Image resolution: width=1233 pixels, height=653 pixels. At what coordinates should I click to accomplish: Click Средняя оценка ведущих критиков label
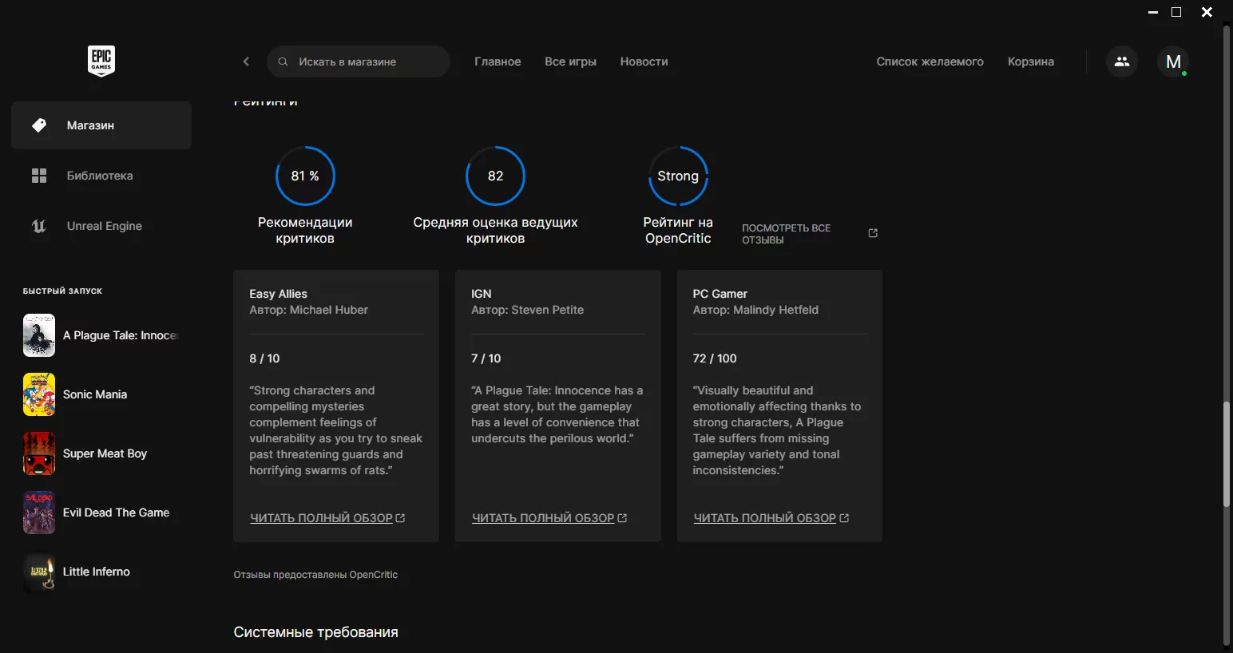[x=495, y=230]
